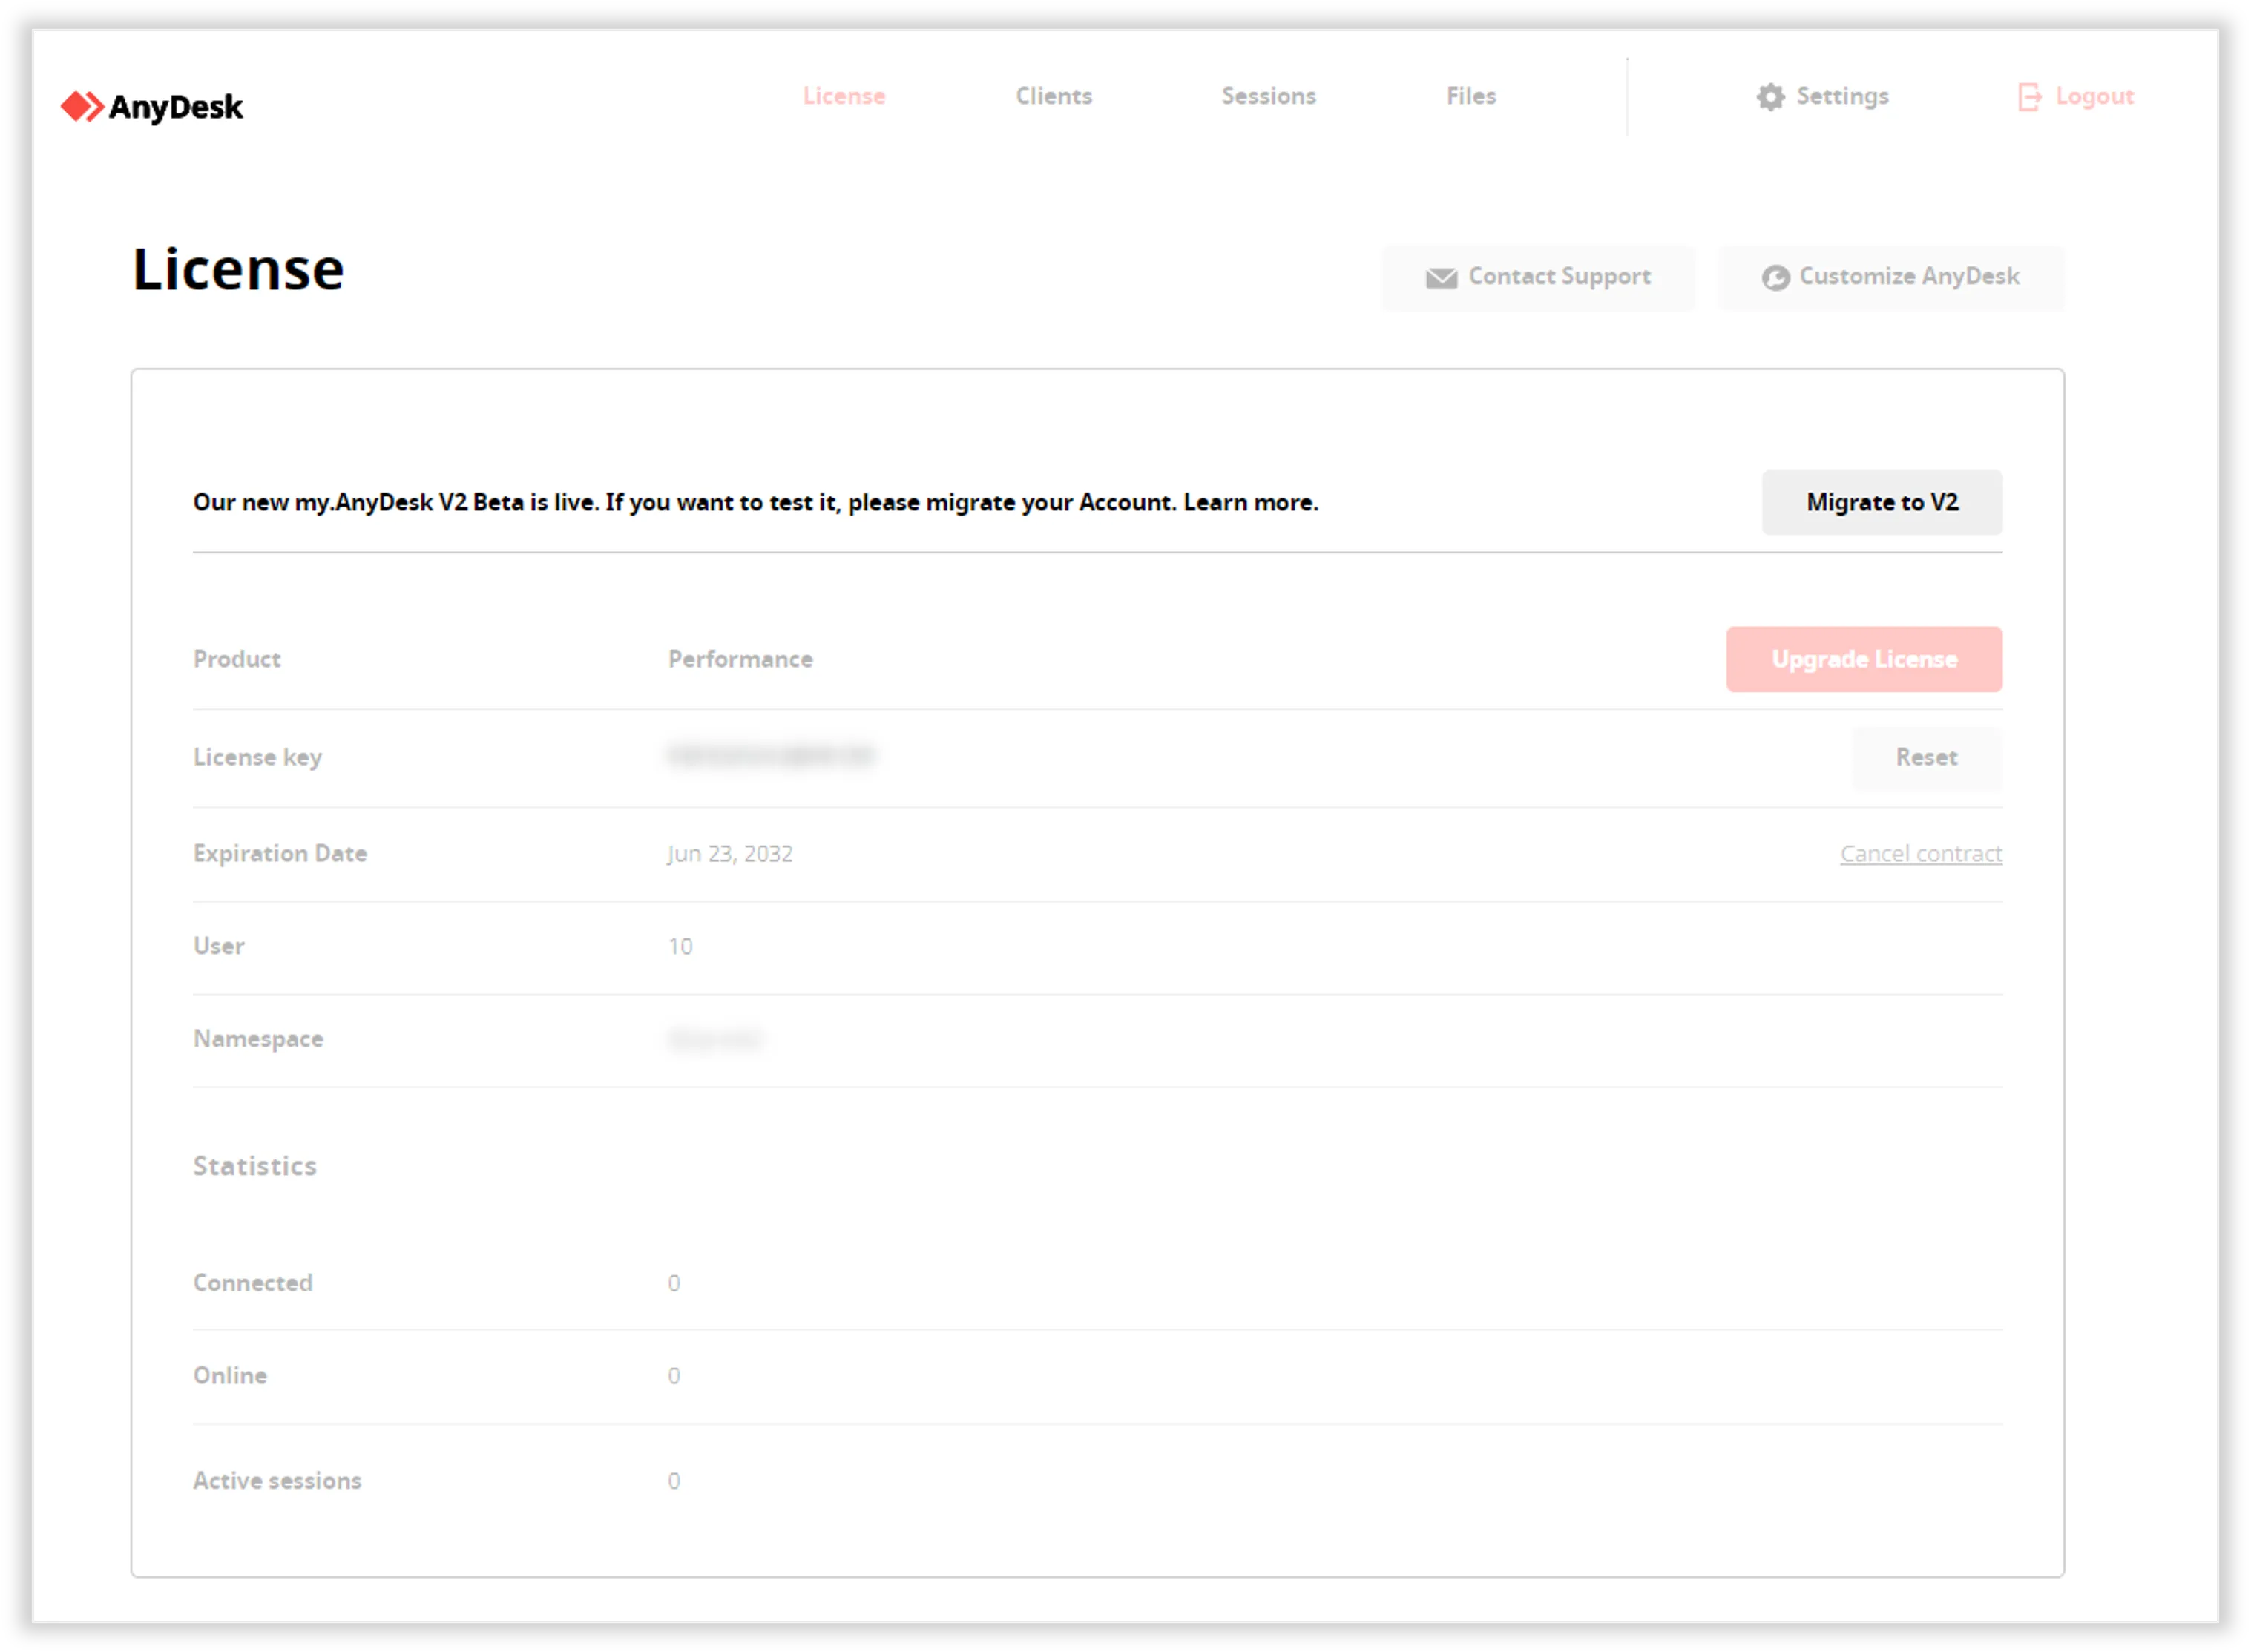Click the Cancel contract link
Viewport: 2251px width, 1652px height.
coord(1921,853)
